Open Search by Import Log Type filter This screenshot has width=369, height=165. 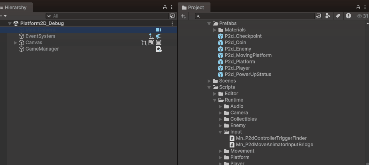point(348,16)
